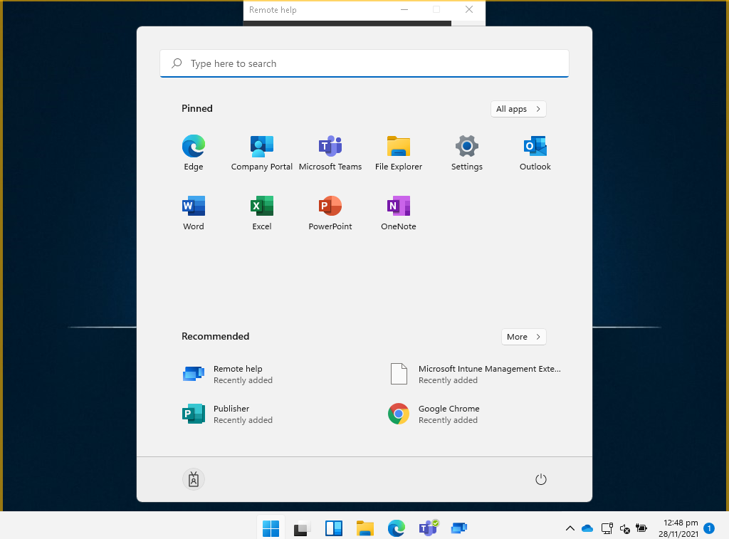Open File Explorer from Pinned section
This screenshot has width=729, height=539.
click(399, 153)
